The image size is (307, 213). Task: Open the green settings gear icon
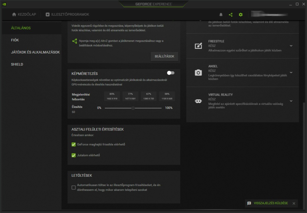tap(241, 14)
